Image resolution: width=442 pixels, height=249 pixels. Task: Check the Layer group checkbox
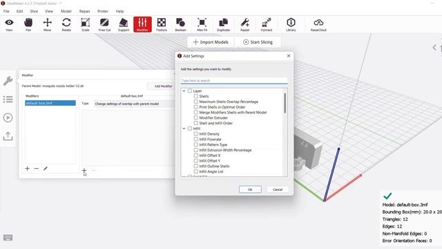tap(190, 91)
